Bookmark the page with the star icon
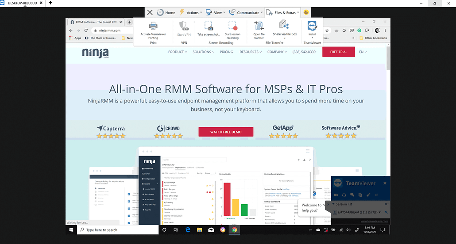Viewport: 456px width, 244px height. pos(327,30)
